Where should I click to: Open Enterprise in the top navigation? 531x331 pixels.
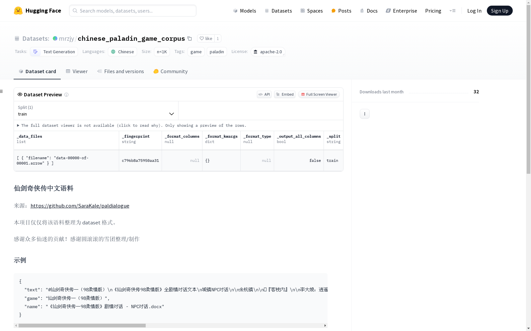(401, 11)
